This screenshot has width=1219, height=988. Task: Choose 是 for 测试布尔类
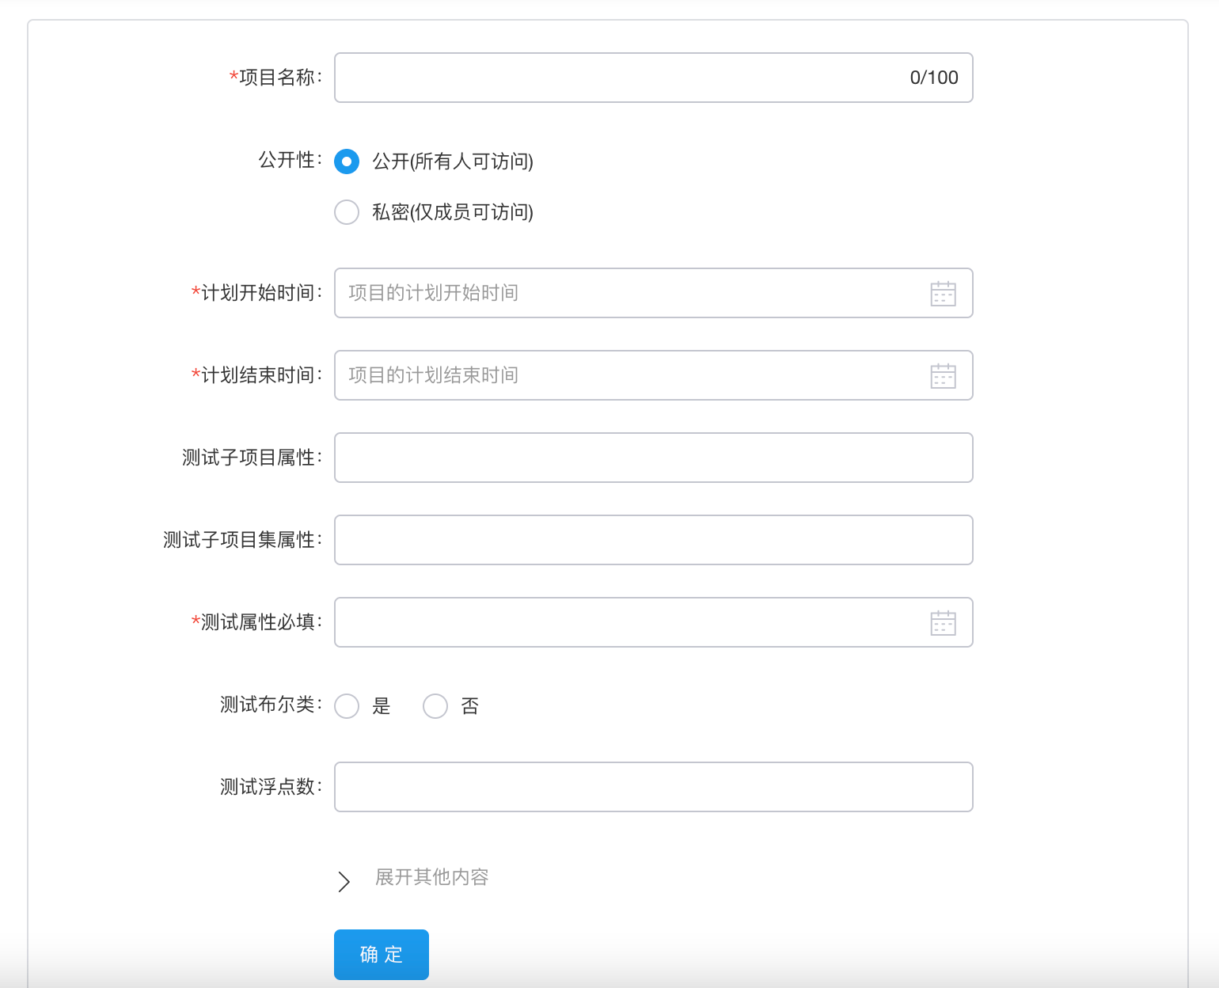[x=347, y=706]
